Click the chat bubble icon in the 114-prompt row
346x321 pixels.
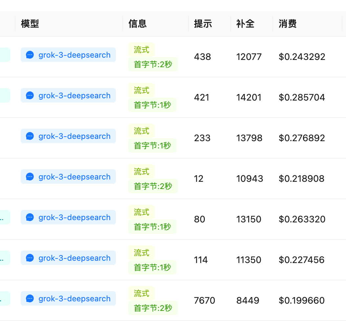pyautogui.click(x=30, y=258)
